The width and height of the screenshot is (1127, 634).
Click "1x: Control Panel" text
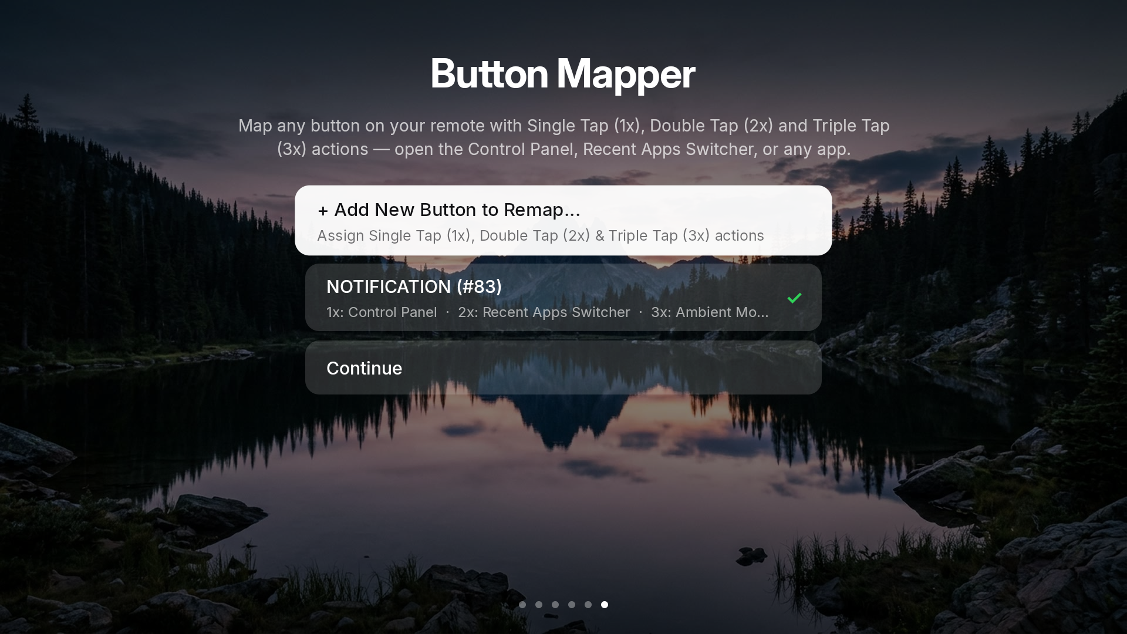(382, 312)
